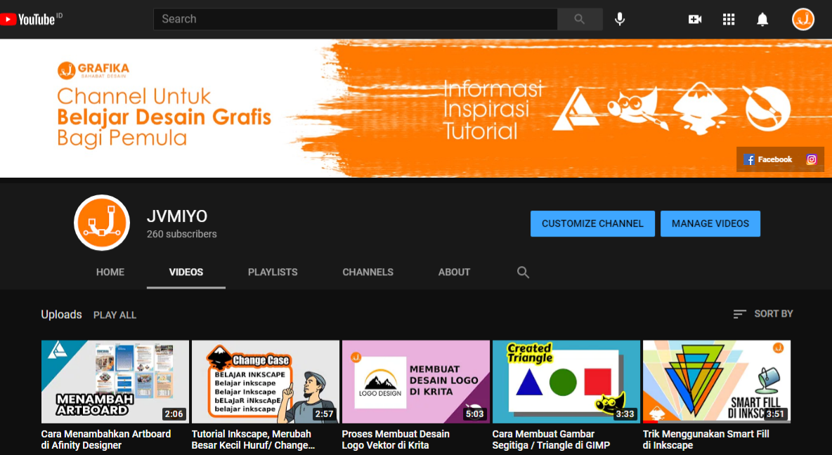This screenshot has width=832, height=455.
Task: Open the About tab
Action: (x=454, y=272)
